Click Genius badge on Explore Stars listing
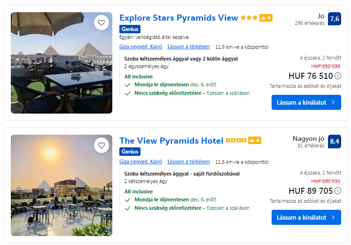Viewport: 351px width, 245px height. [130, 29]
